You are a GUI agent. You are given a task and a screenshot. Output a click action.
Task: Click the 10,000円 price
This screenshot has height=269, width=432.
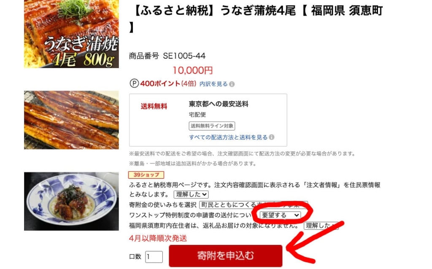point(192,70)
